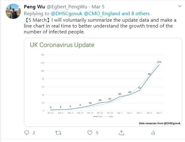
Task: Show the 'and 8 others' recipients
Action: (x=136, y=14)
